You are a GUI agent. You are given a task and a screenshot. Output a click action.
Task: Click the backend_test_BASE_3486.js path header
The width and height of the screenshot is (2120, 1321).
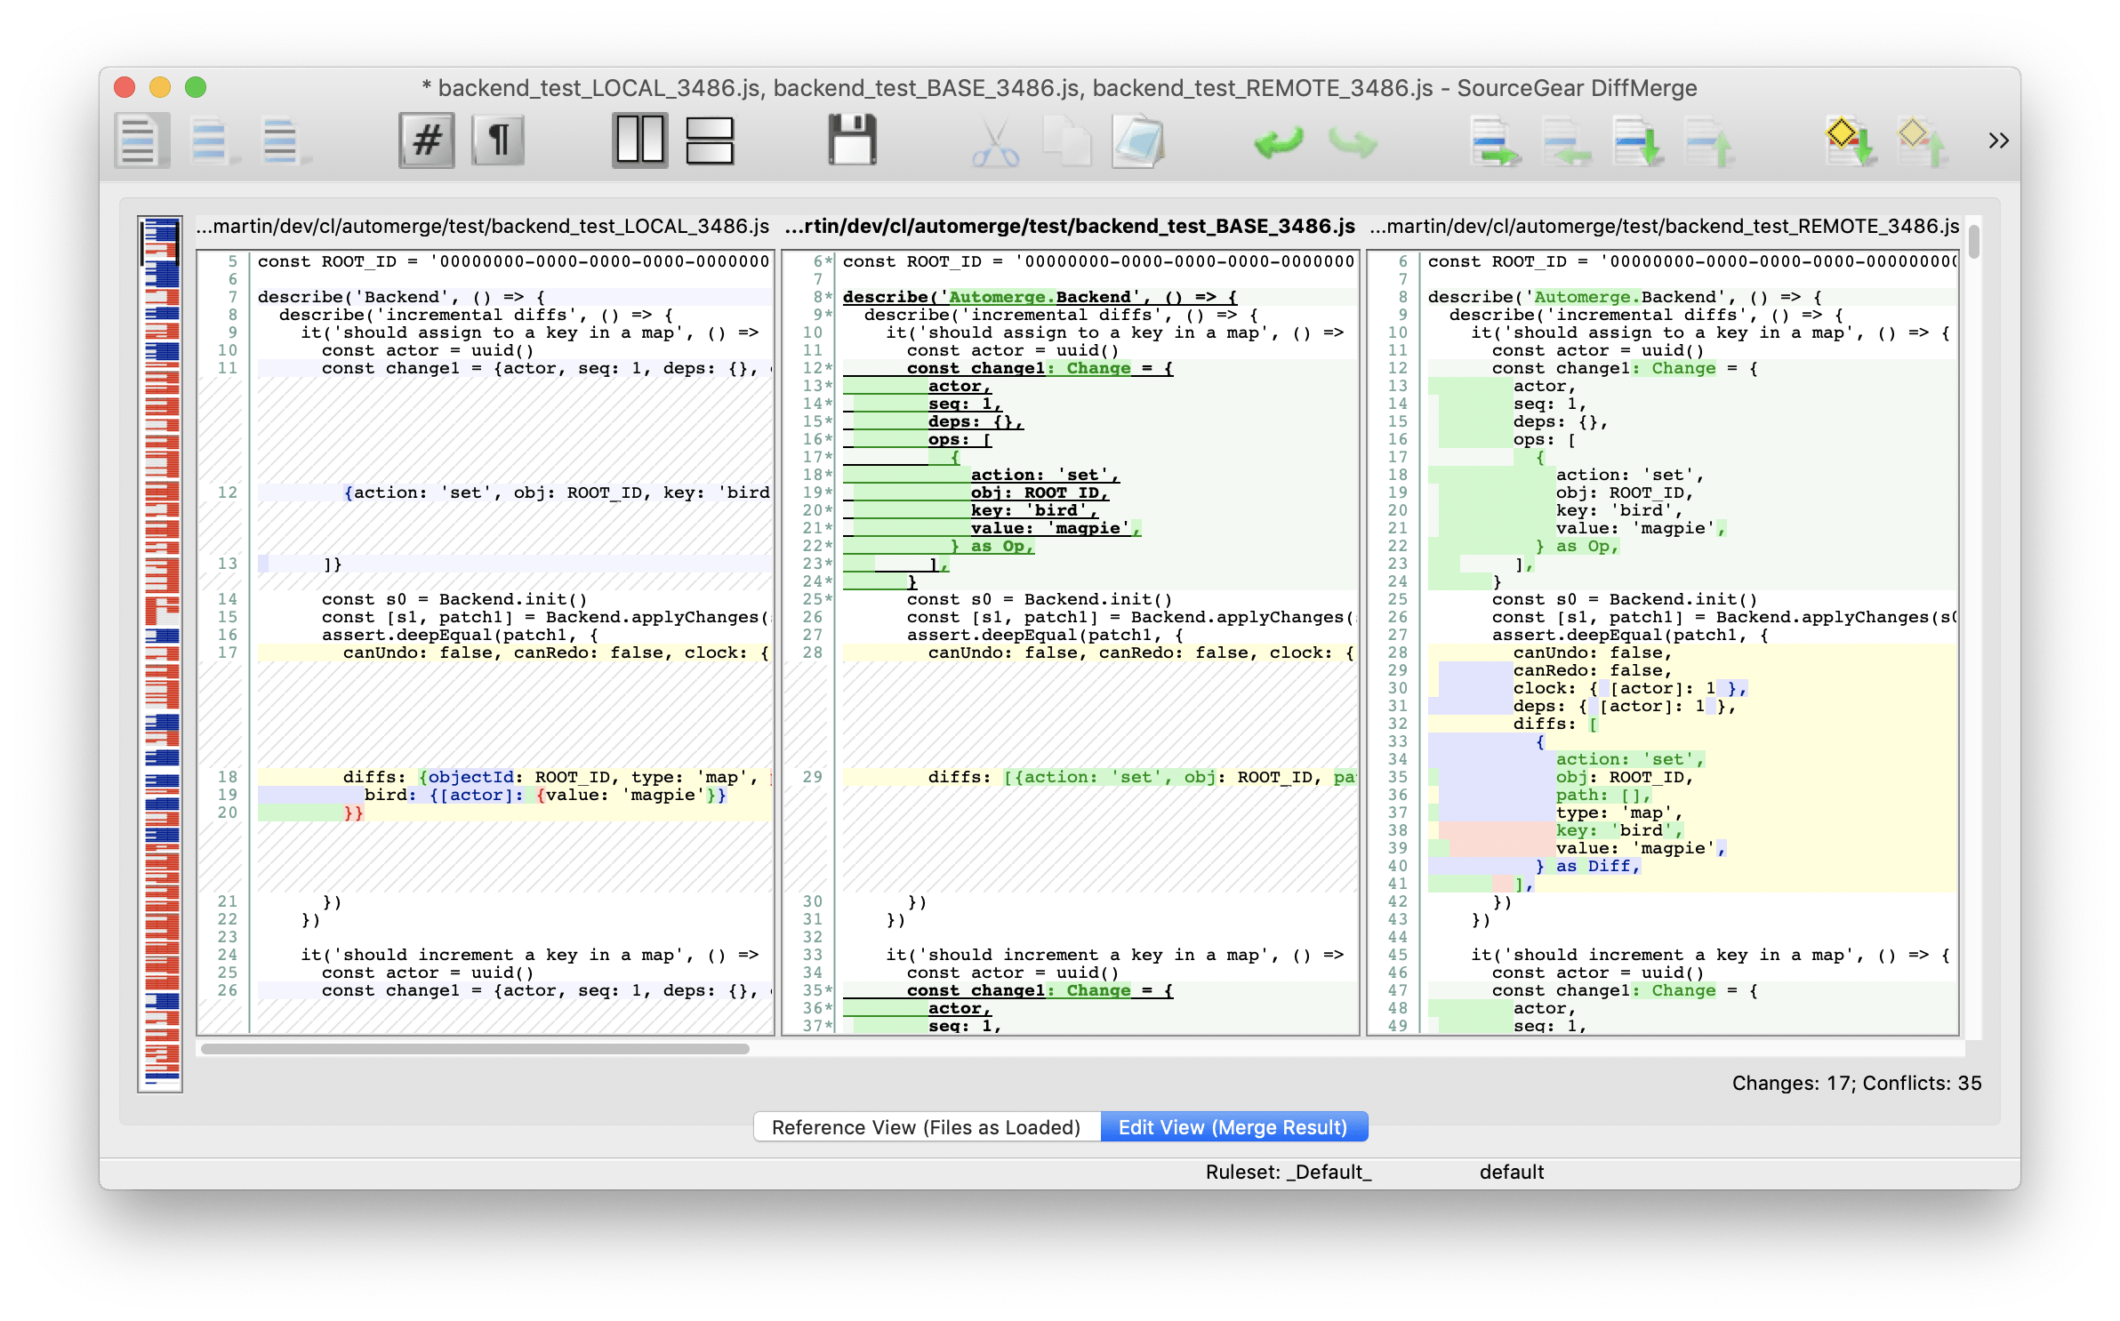click(1070, 227)
